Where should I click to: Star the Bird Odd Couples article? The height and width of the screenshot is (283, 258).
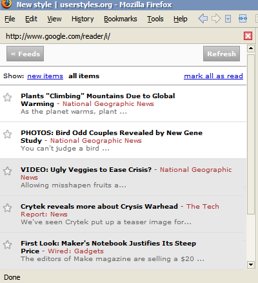point(8,134)
